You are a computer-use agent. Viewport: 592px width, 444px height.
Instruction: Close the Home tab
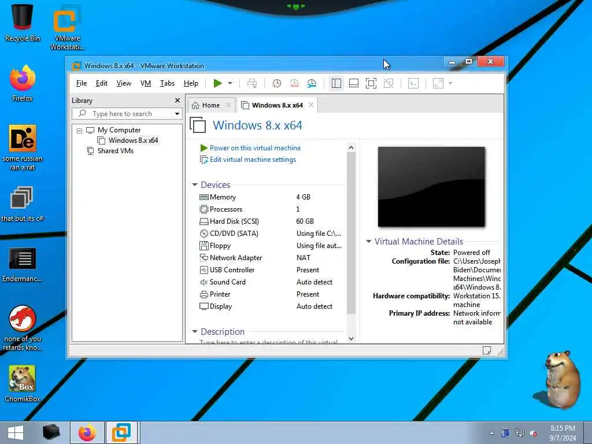point(228,105)
